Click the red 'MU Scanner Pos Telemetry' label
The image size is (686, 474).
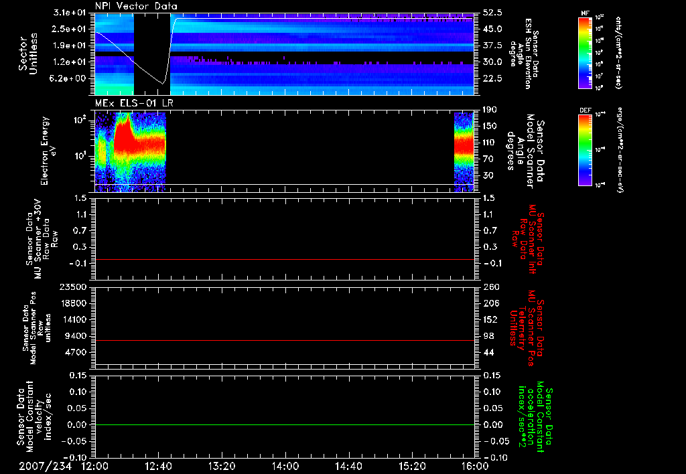tap(527, 328)
